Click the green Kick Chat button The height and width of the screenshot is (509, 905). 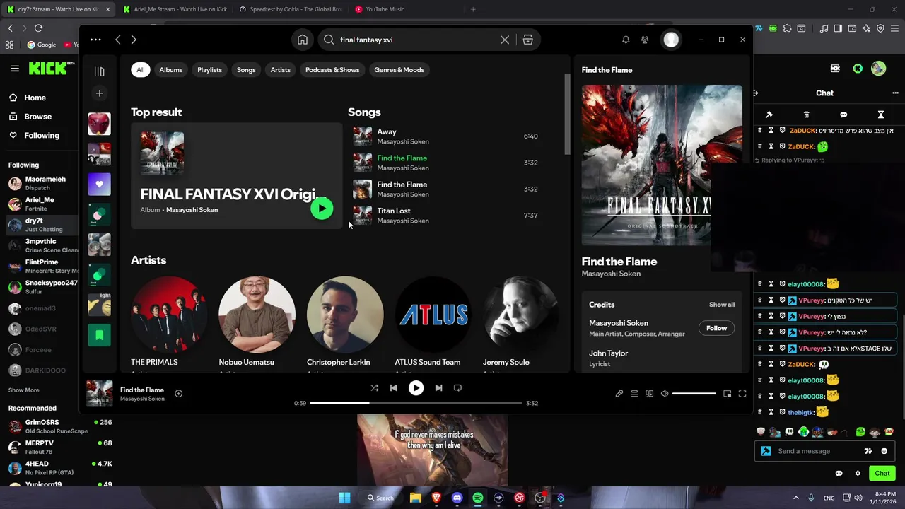pyautogui.click(x=882, y=474)
